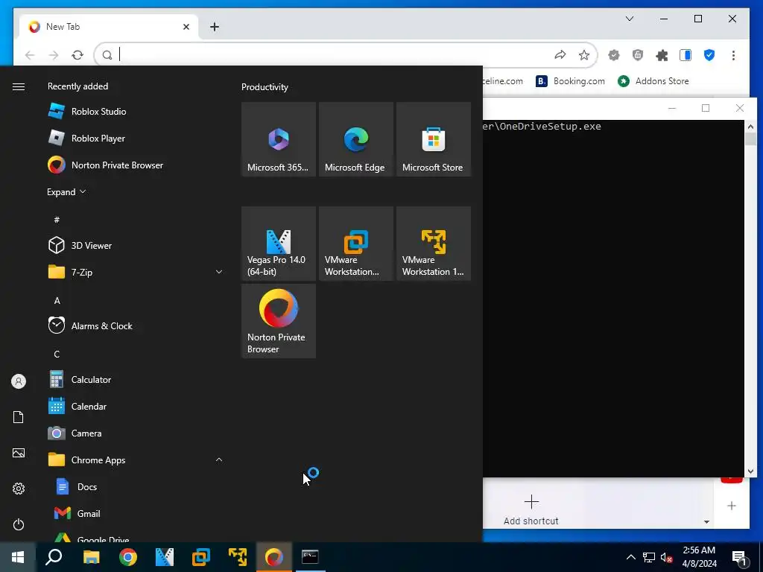
Task: Open taskbar Search
Action: coord(54,557)
